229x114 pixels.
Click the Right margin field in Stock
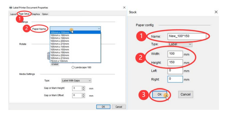click(175, 79)
